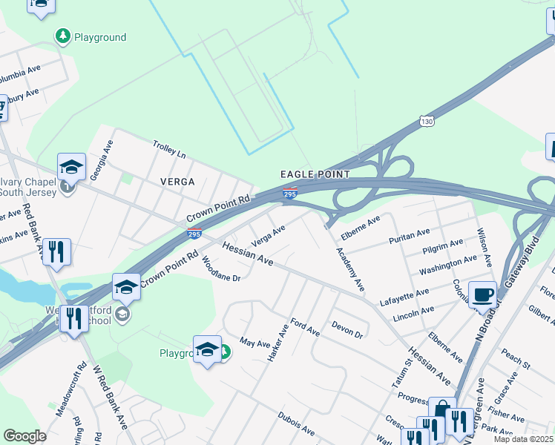Click the green Playground tree icon at top
Screen dimensions: 555x445
click(x=63, y=37)
